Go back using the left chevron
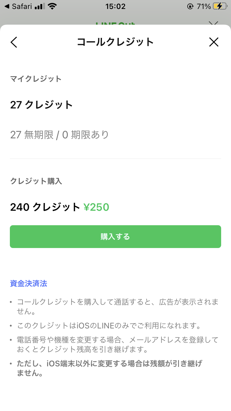This screenshot has height=411, width=231. point(14,42)
